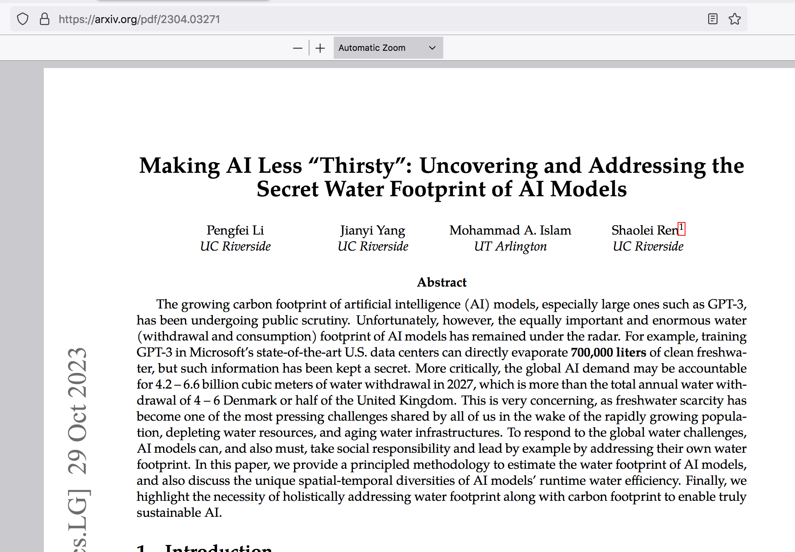Click UC Riverside under Shaolei Ren
The image size is (795, 552).
click(x=648, y=246)
